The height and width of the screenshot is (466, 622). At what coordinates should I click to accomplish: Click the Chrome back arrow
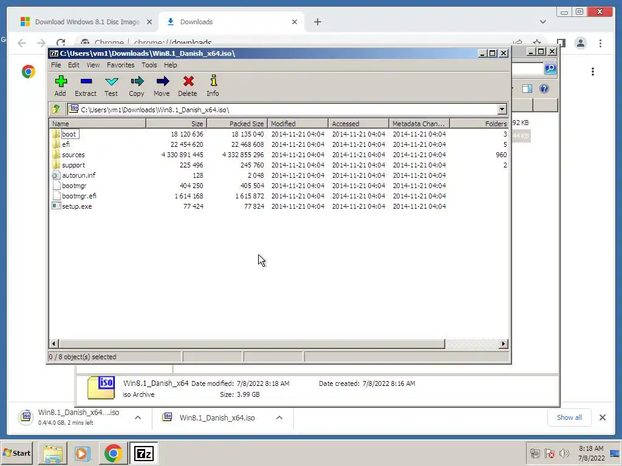coord(22,43)
